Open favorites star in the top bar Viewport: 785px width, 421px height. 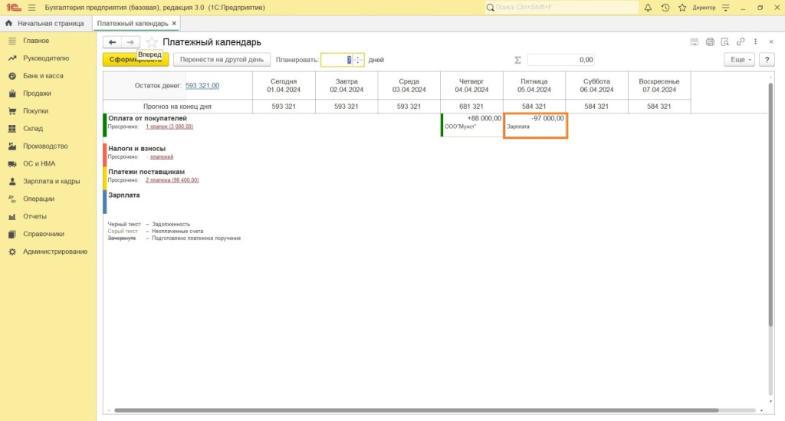(x=681, y=8)
